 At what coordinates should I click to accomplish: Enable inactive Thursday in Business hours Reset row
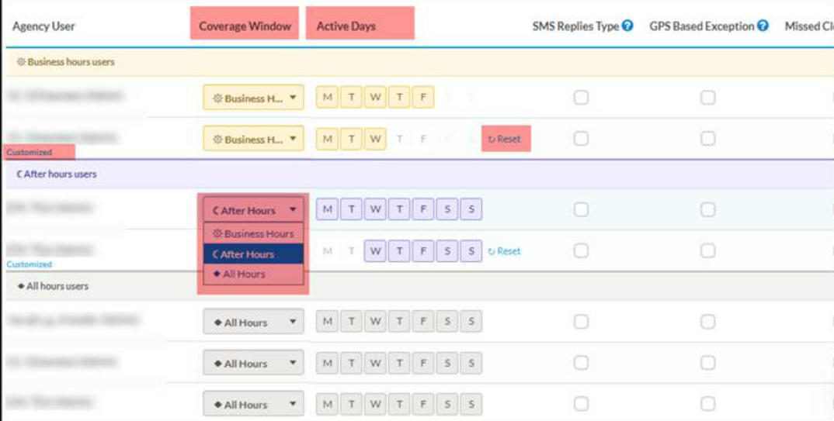(x=399, y=139)
